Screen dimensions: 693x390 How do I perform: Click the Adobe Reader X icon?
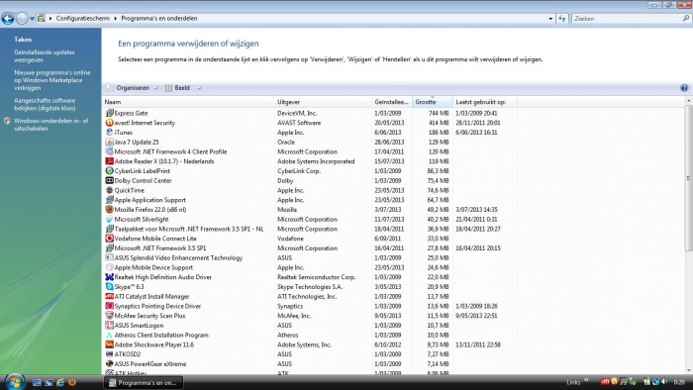coord(109,161)
